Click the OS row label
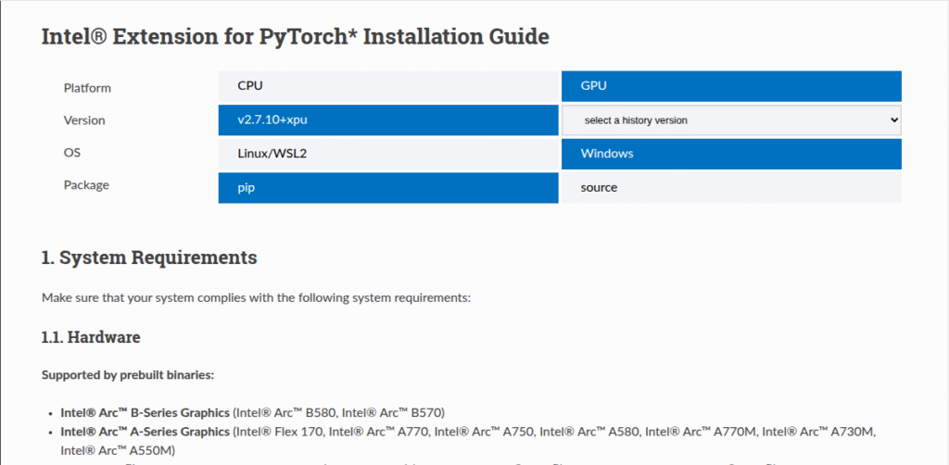The height and width of the screenshot is (465, 949). point(72,153)
